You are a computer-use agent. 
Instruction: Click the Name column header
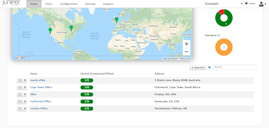click(x=34, y=74)
